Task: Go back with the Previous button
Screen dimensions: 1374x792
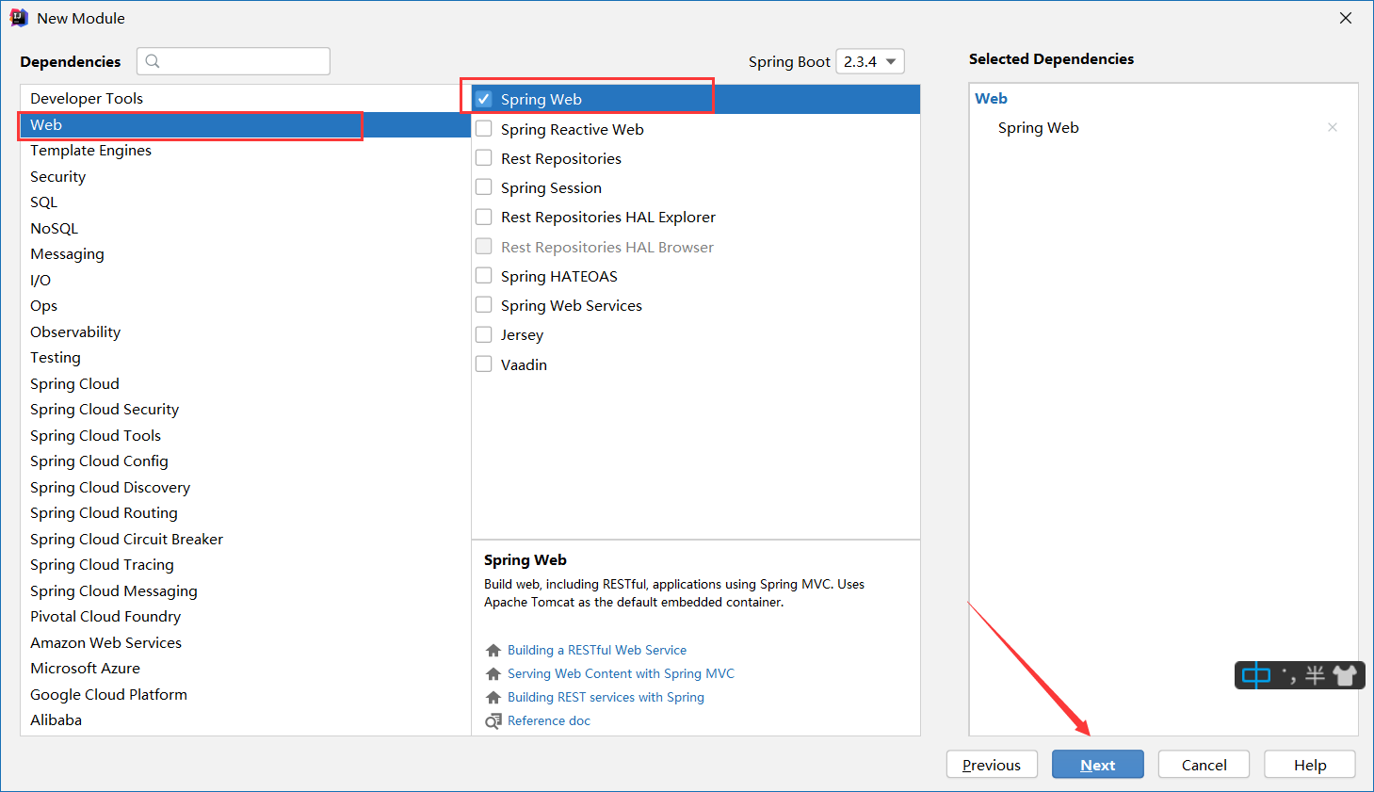Action: [x=992, y=765]
